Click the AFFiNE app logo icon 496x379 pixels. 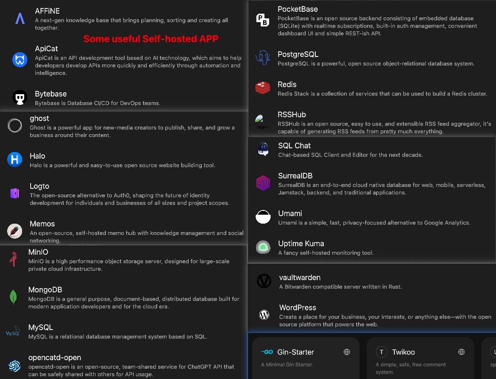pos(20,18)
